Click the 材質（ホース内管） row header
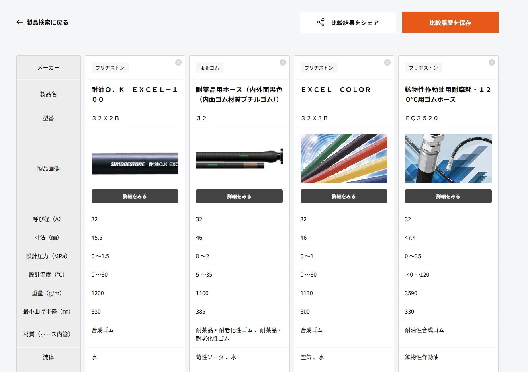 coord(49,334)
